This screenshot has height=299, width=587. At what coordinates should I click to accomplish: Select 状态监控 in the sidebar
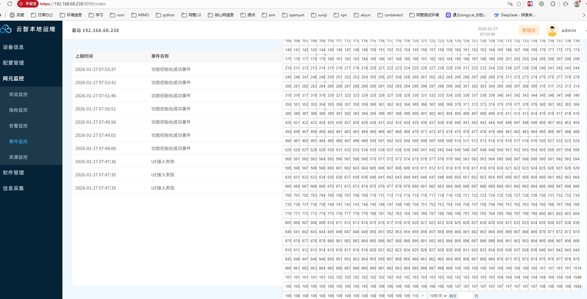point(19,94)
